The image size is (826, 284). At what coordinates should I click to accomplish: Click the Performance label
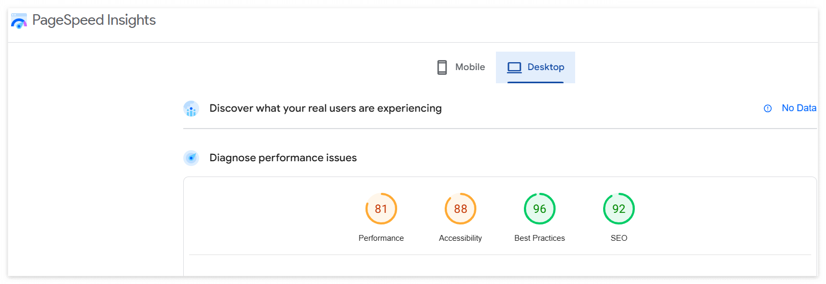coord(381,238)
